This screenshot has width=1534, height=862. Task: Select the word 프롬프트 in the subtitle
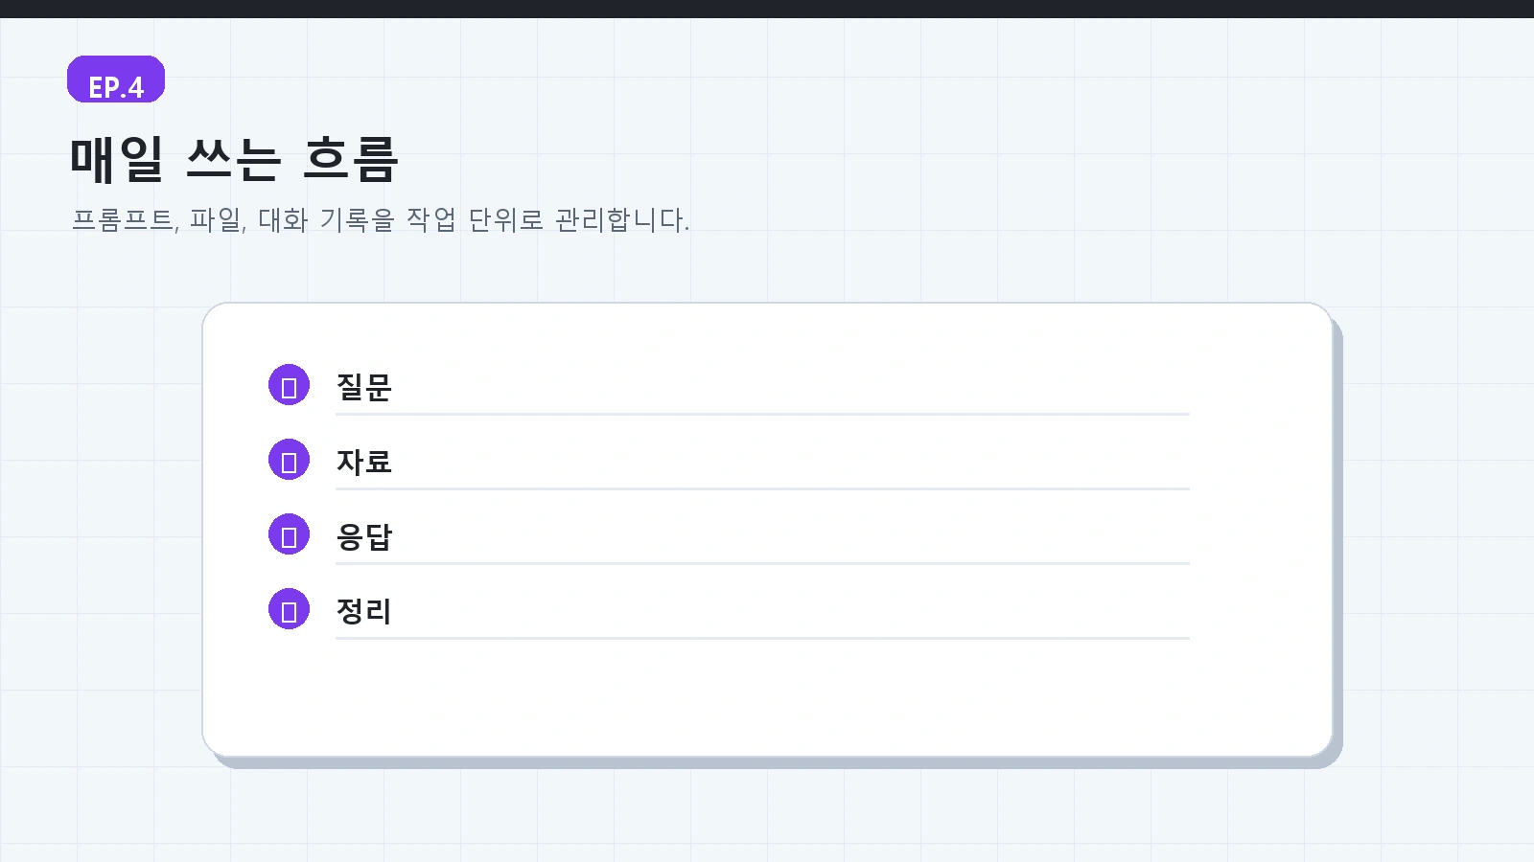(x=124, y=220)
